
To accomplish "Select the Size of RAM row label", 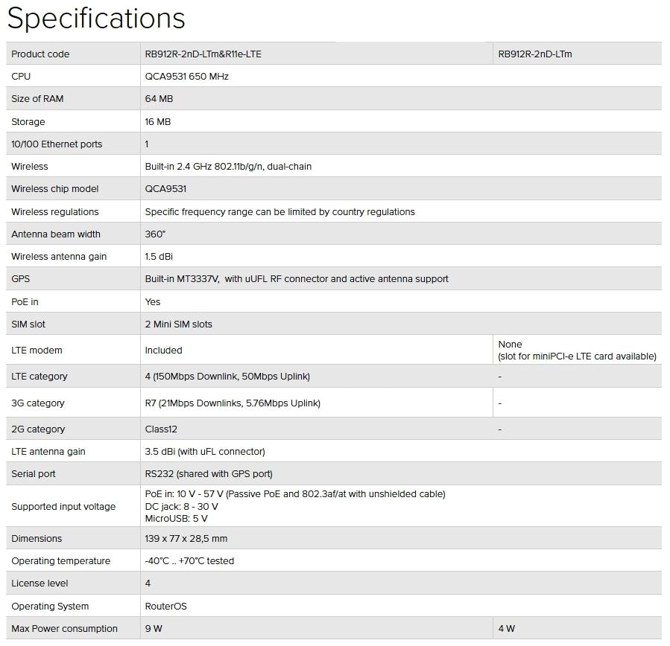I will [37, 99].
